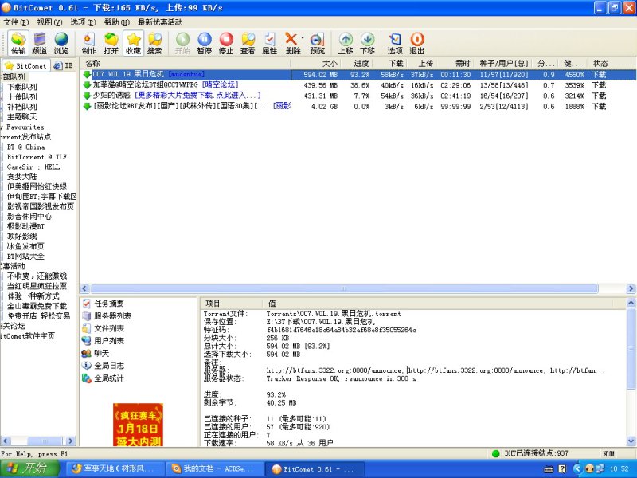The image size is (637, 478).
Task: Move the selected task up with 上移
Action: coord(344,42)
